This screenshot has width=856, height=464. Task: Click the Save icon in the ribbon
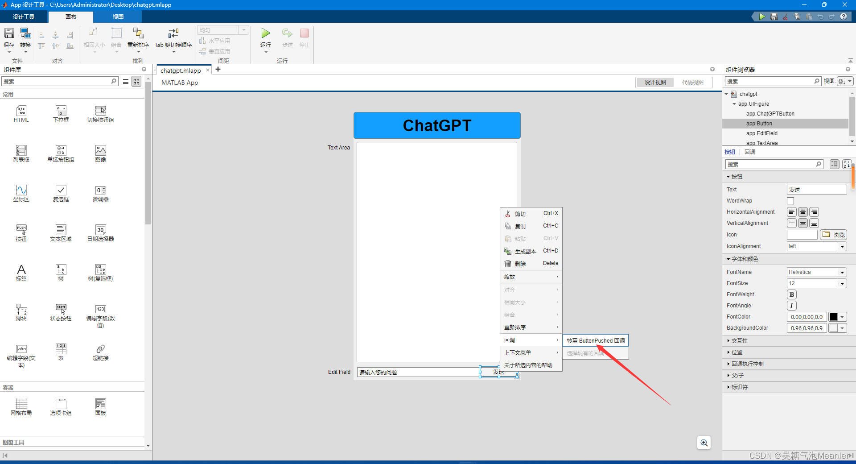pos(9,33)
